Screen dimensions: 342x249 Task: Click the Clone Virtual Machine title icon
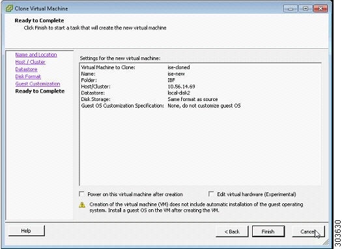(x=9, y=8)
